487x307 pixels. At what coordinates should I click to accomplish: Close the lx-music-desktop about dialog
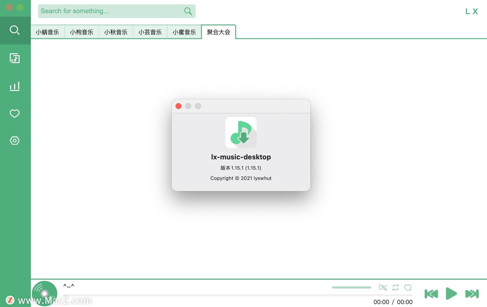179,106
